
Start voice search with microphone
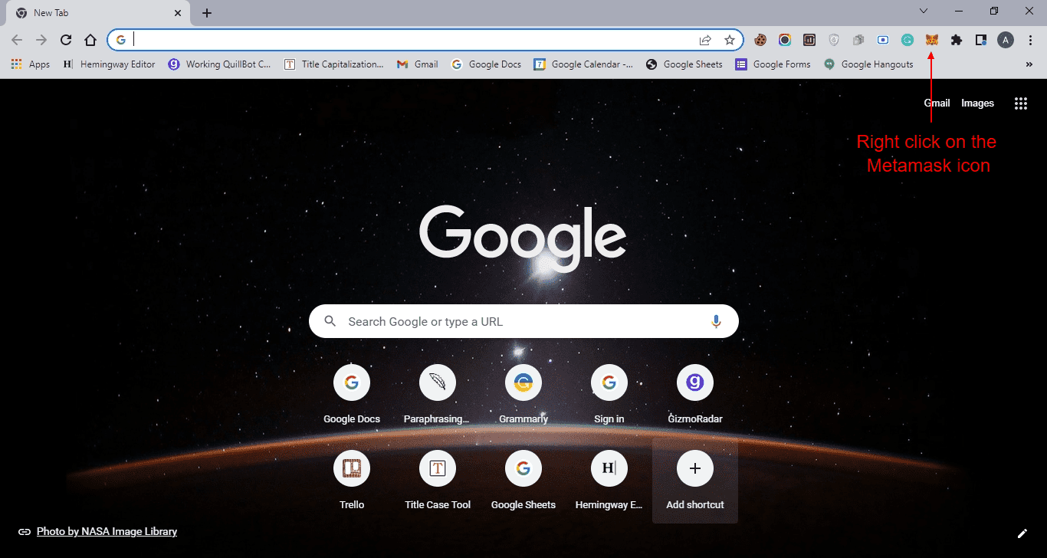(716, 321)
